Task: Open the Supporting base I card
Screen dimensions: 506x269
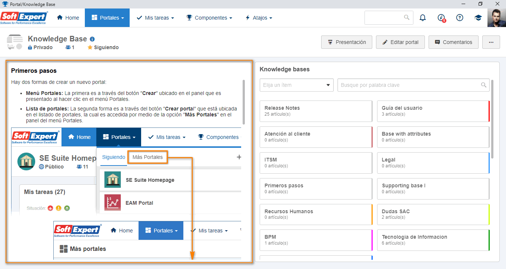Action: [433, 188]
